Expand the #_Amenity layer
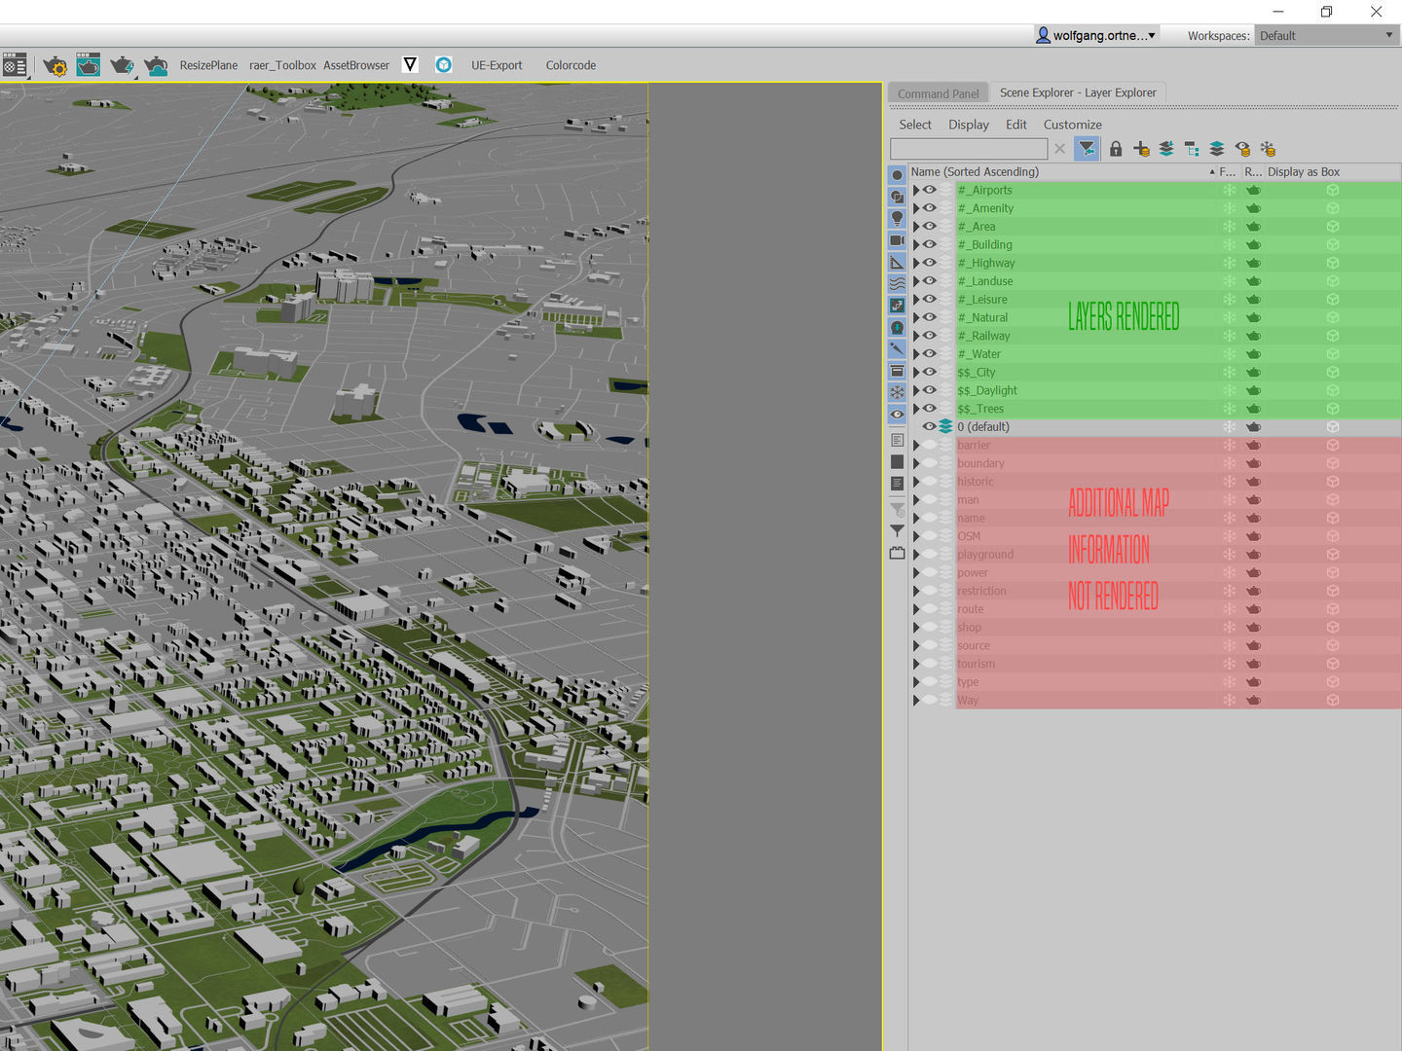This screenshot has height=1051, width=1402. pyautogui.click(x=916, y=208)
